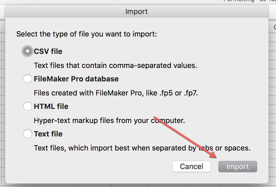Click the partially hidden Formatting as Table text
The width and height of the screenshot is (276, 187).
[x=250, y=1]
